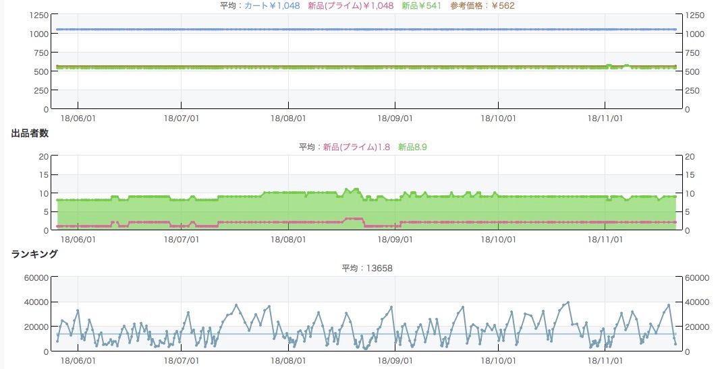Click 18/06/01 on the price chart axis
This screenshot has height=369, width=720.
click(78, 117)
